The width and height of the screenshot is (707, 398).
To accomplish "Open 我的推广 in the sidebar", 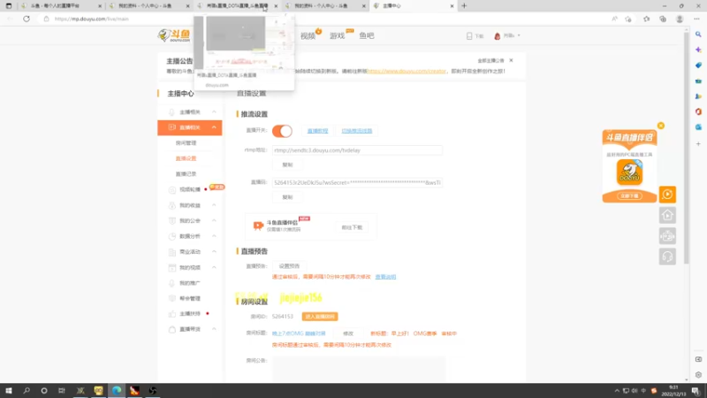I will (190, 283).
